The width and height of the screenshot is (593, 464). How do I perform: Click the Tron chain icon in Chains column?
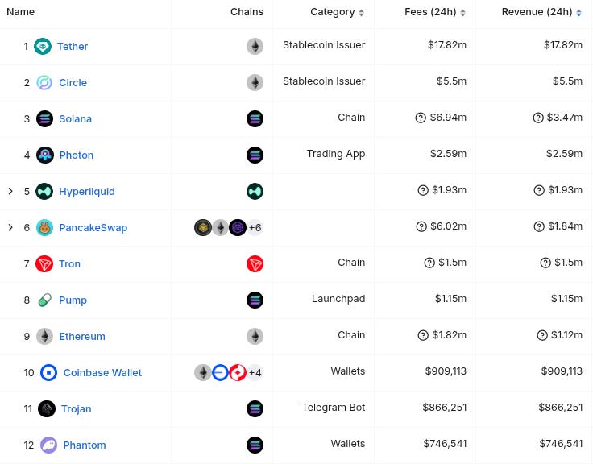(255, 264)
